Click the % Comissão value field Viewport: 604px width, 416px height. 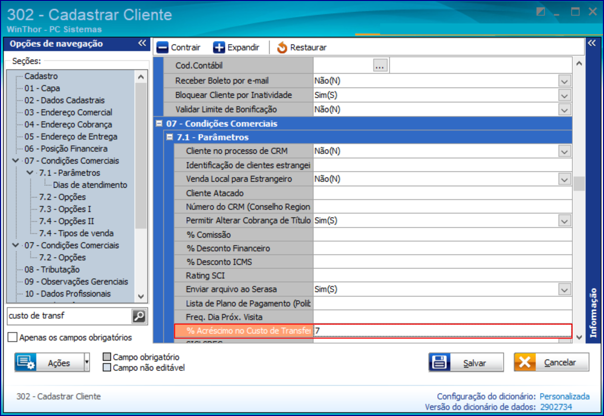(x=442, y=235)
